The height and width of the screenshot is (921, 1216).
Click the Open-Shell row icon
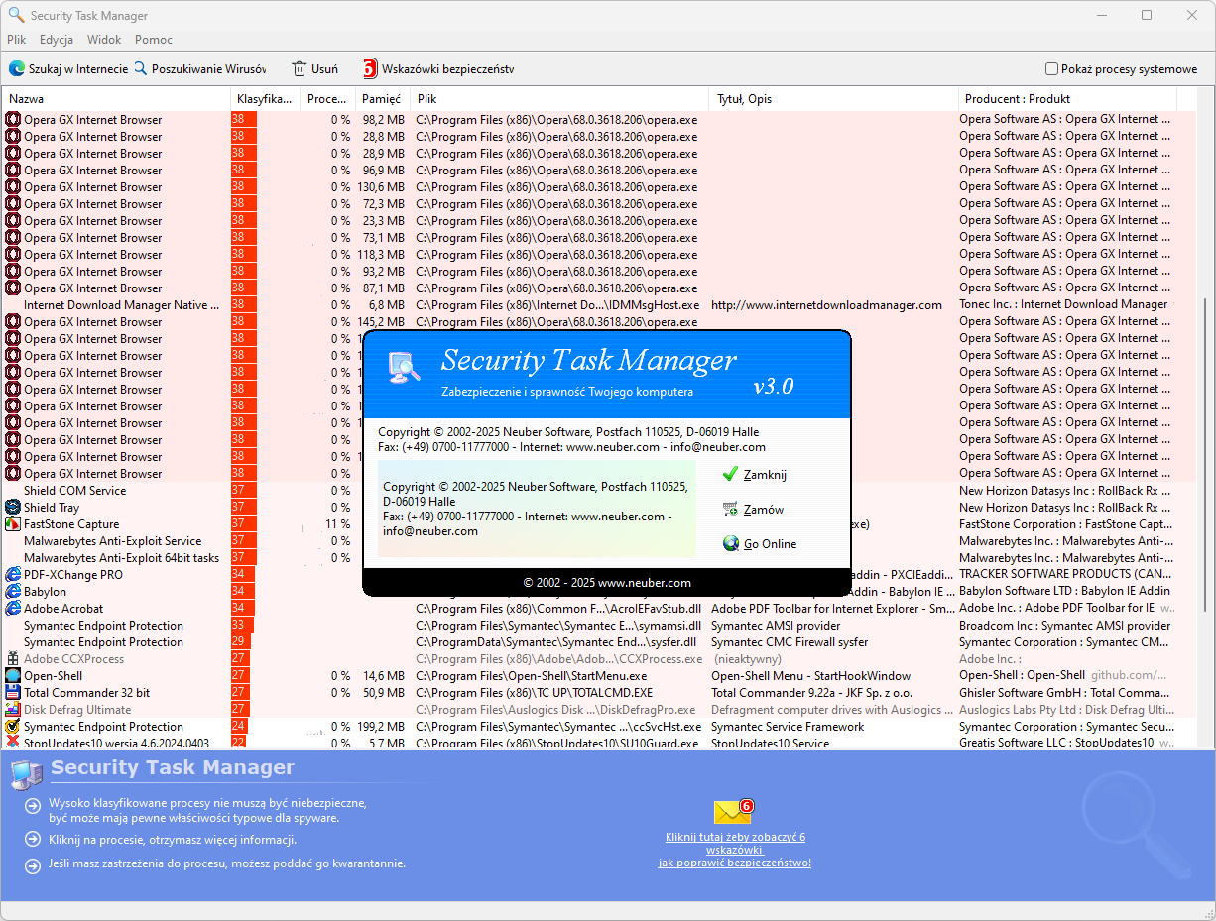click(x=13, y=676)
